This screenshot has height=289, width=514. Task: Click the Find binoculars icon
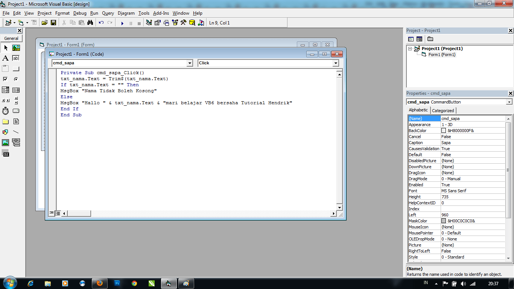click(x=90, y=23)
